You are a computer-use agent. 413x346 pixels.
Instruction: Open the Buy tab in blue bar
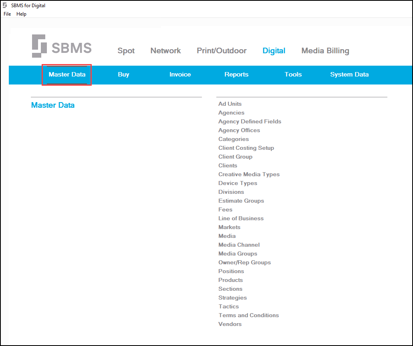[x=123, y=74]
